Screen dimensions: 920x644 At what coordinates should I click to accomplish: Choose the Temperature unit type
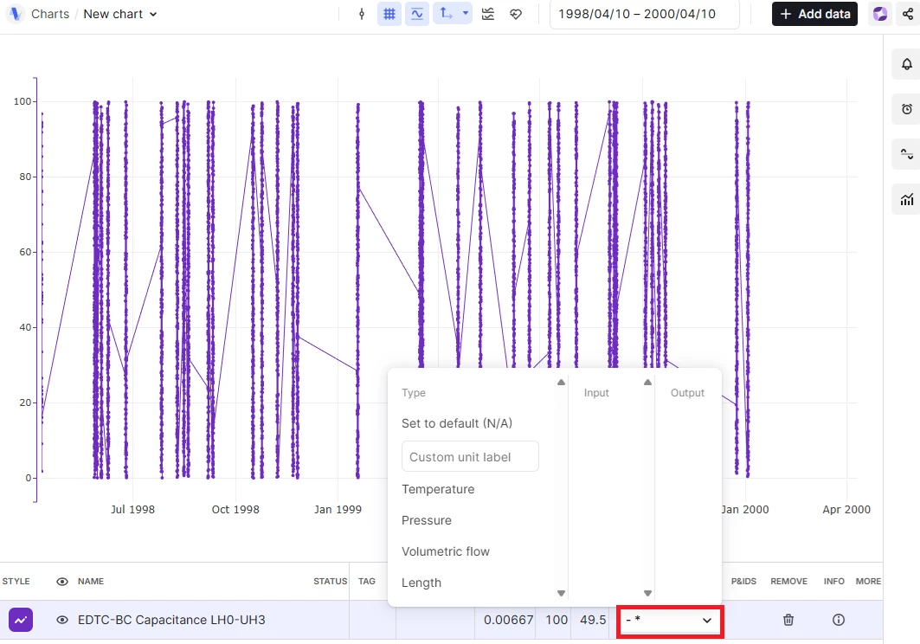pyautogui.click(x=438, y=489)
